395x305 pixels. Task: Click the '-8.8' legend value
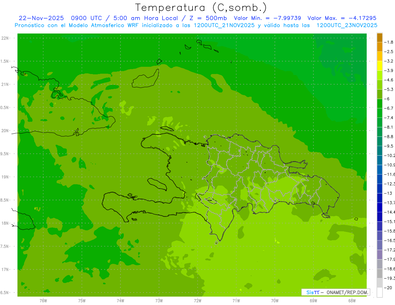point(389,137)
